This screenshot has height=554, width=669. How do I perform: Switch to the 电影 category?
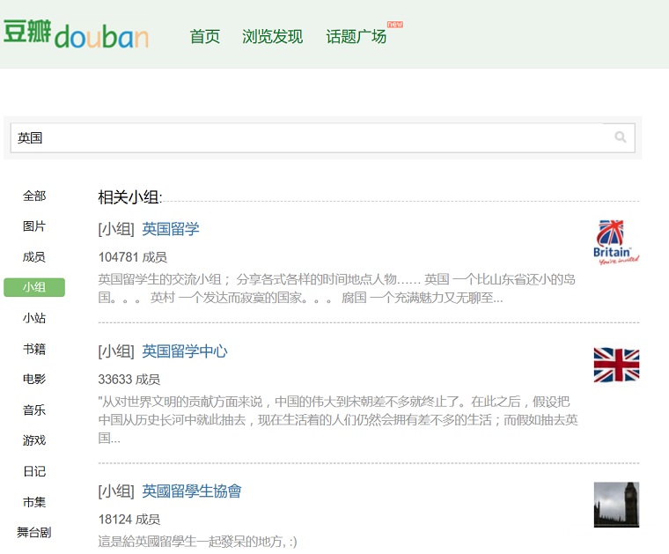point(34,379)
